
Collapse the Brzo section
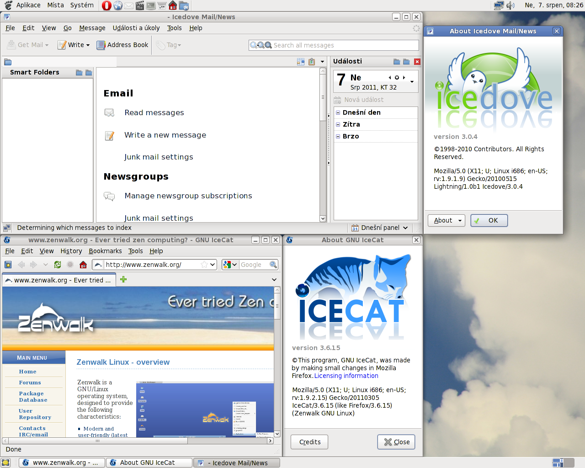coord(338,136)
